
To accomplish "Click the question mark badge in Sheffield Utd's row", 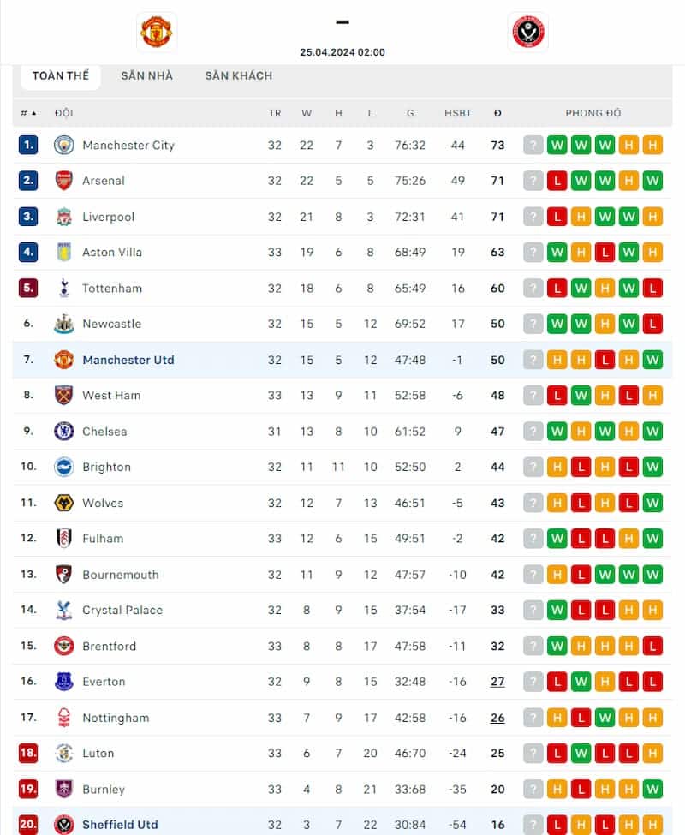I will click(x=533, y=824).
